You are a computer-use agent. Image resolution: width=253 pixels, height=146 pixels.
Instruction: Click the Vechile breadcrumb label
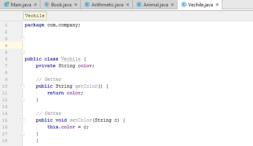(x=35, y=16)
